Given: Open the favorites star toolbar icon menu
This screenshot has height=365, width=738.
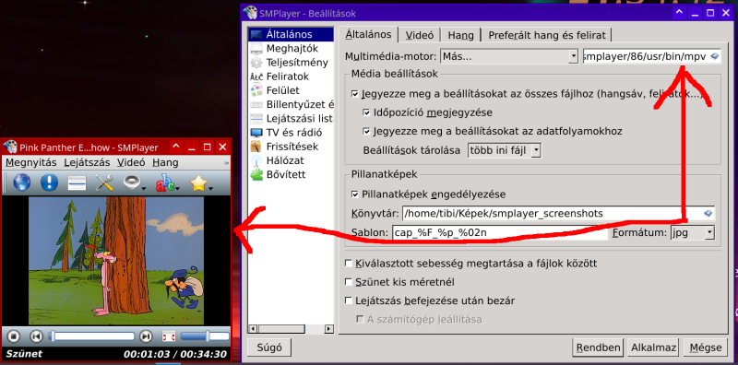Looking at the screenshot, I should (x=201, y=182).
